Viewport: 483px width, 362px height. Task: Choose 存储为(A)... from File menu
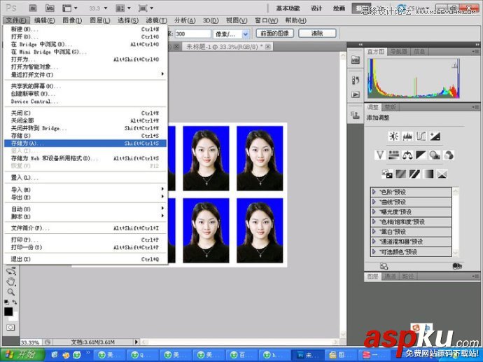tap(85, 144)
